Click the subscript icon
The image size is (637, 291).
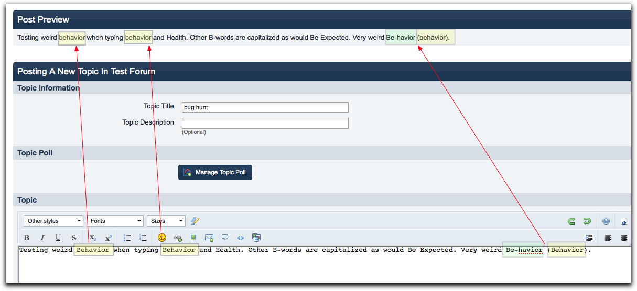pyautogui.click(x=92, y=238)
